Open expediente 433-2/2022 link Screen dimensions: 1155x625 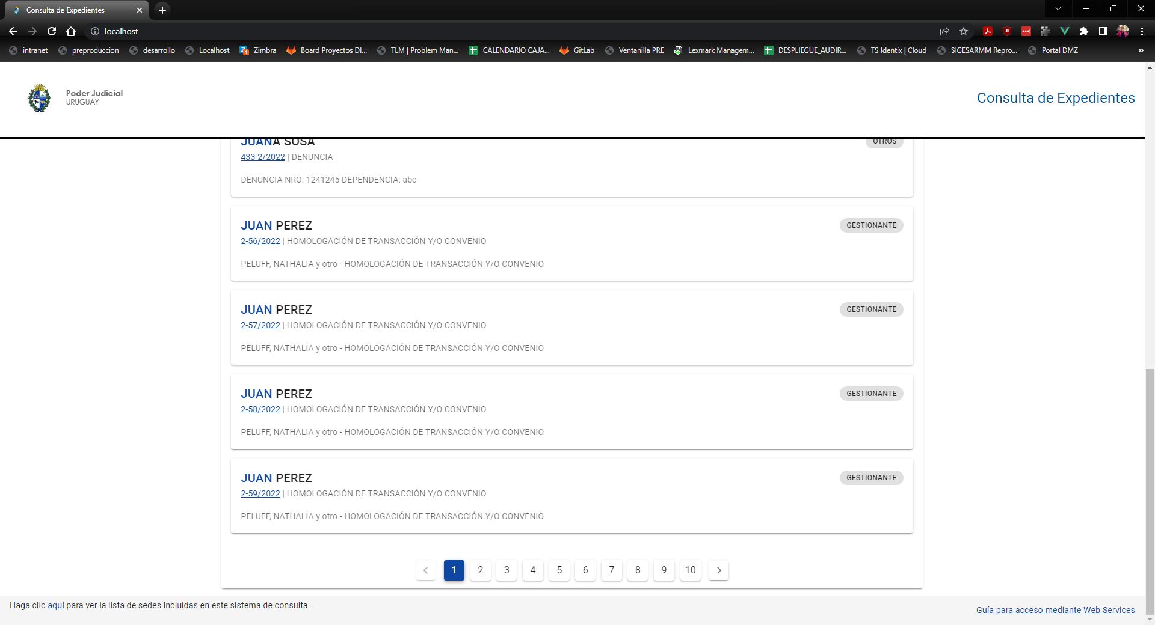(263, 157)
